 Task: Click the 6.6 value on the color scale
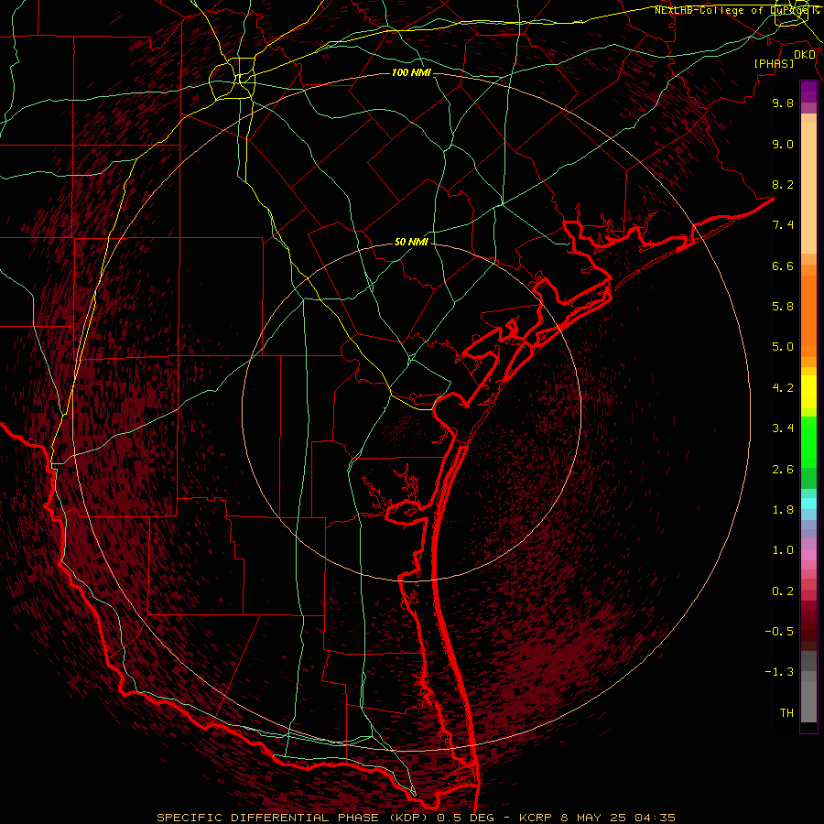(783, 266)
